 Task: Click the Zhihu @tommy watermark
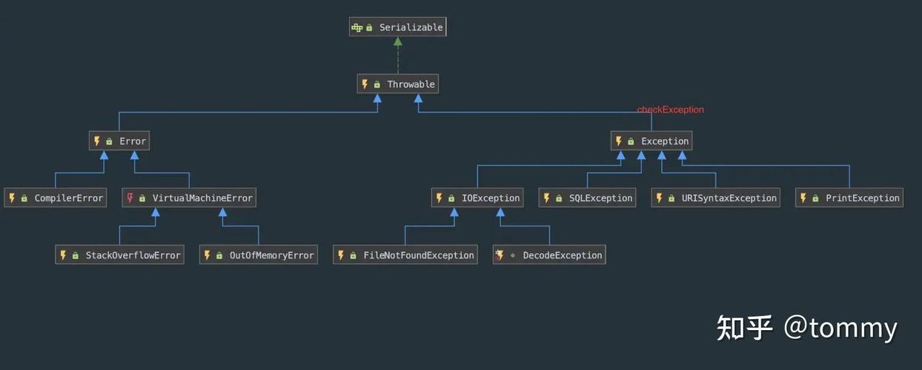806,327
